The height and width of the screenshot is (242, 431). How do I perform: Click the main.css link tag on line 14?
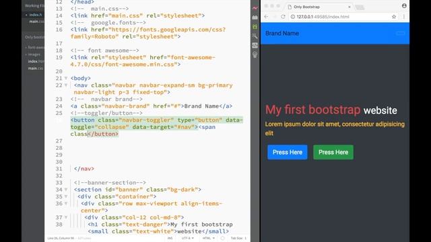137,15
